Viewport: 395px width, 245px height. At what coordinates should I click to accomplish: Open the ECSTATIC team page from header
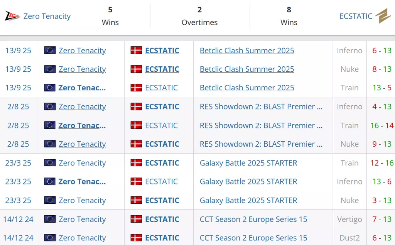pyautogui.click(x=356, y=16)
